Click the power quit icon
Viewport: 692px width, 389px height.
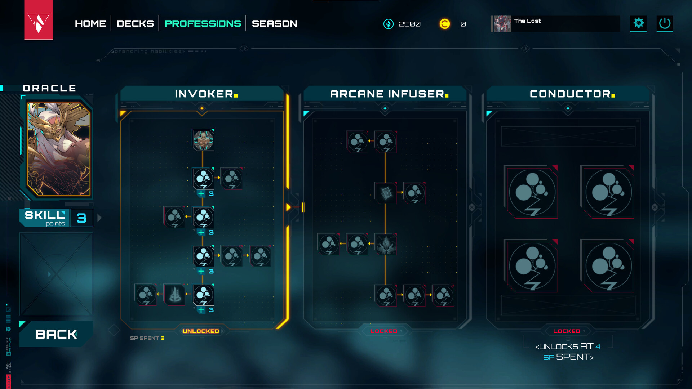664,23
